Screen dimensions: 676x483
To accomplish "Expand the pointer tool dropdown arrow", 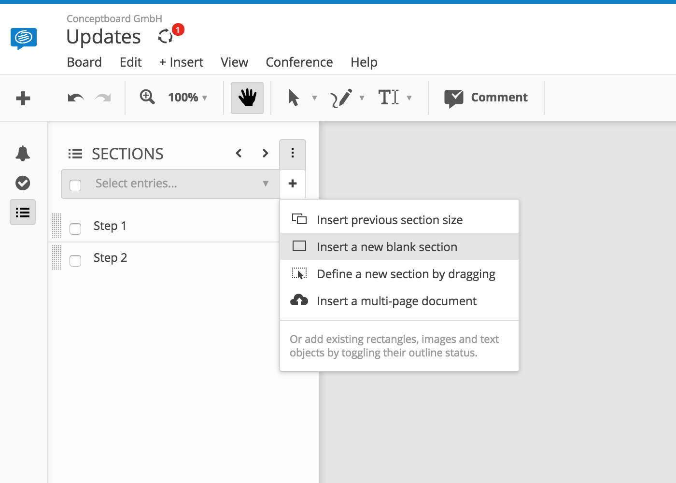I will [314, 98].
